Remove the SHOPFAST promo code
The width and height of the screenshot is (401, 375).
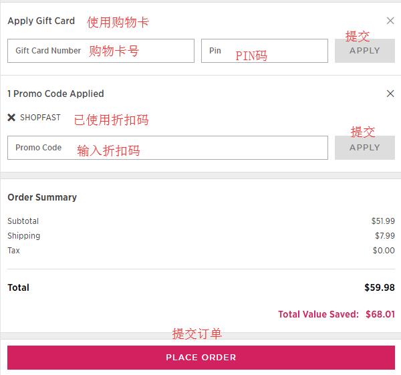(x=11, y=118)
